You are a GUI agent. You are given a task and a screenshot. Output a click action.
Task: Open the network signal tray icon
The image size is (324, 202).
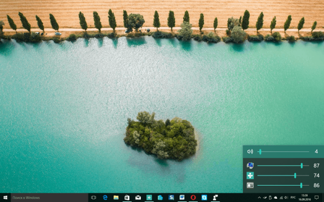pos(281,198)
